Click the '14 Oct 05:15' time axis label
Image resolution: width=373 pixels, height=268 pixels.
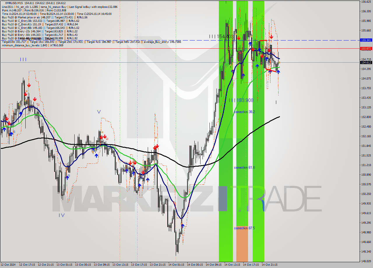click(195, 265)
